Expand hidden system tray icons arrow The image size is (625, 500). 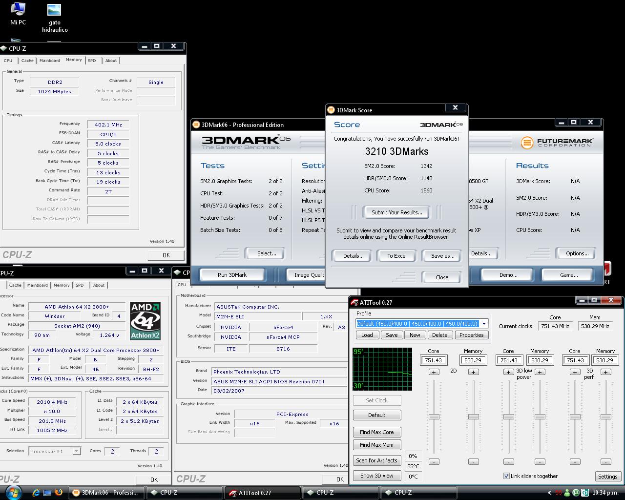(550, 493)
